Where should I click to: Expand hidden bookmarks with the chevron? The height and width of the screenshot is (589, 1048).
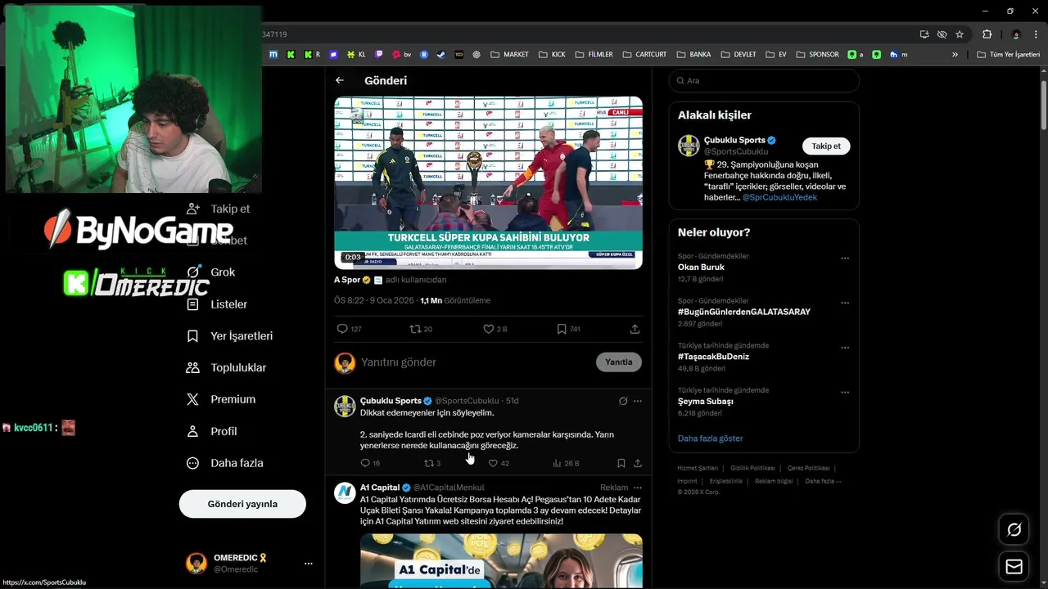(x=955, y=54)
